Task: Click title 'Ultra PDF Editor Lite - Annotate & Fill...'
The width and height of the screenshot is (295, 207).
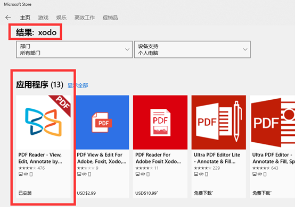Action: tap(217, 158)
